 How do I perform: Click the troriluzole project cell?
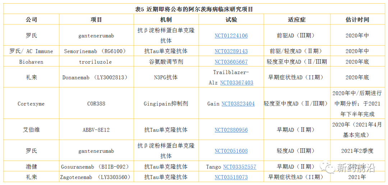(x=96, y=61)
